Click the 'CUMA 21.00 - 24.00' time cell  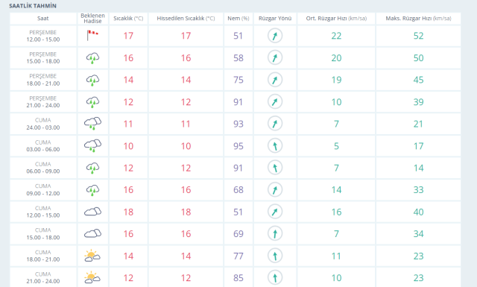point(43,277)
